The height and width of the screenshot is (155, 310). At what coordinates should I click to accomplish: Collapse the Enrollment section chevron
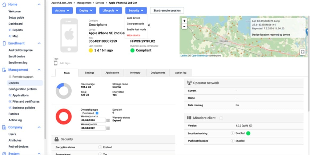pyautogui.click(x=39, y=43)
